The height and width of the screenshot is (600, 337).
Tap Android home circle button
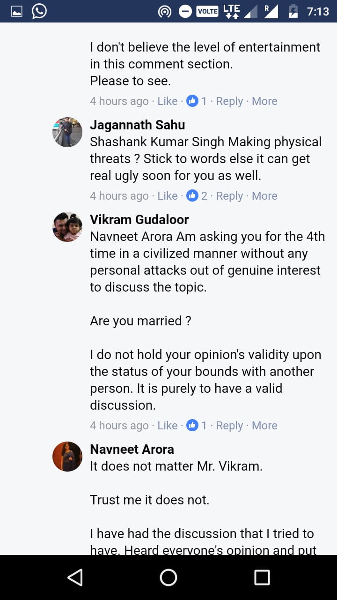pyautogui.click(x=168, y=577)
